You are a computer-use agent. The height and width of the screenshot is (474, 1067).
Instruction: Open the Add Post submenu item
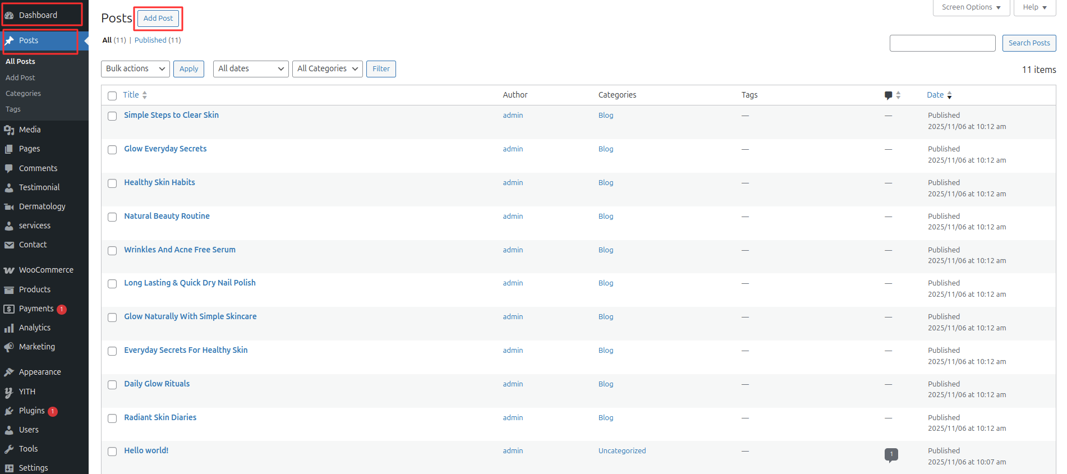20,77
